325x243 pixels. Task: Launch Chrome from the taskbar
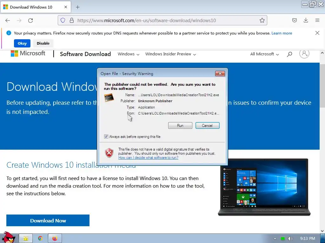40,239
